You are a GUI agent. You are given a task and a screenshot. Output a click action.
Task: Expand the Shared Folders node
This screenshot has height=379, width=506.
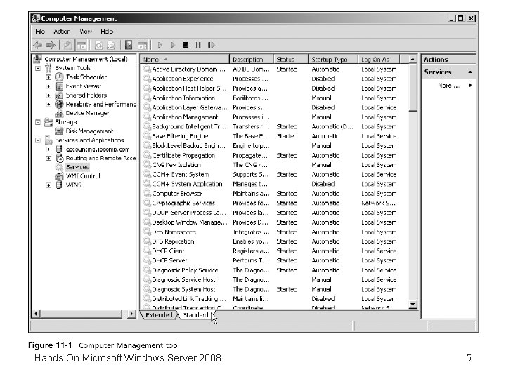(48, 95)
